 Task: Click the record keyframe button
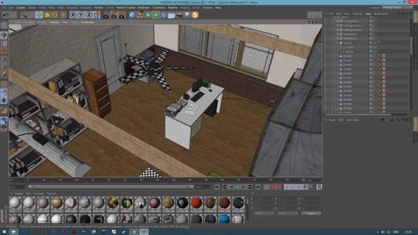[272, 187]
